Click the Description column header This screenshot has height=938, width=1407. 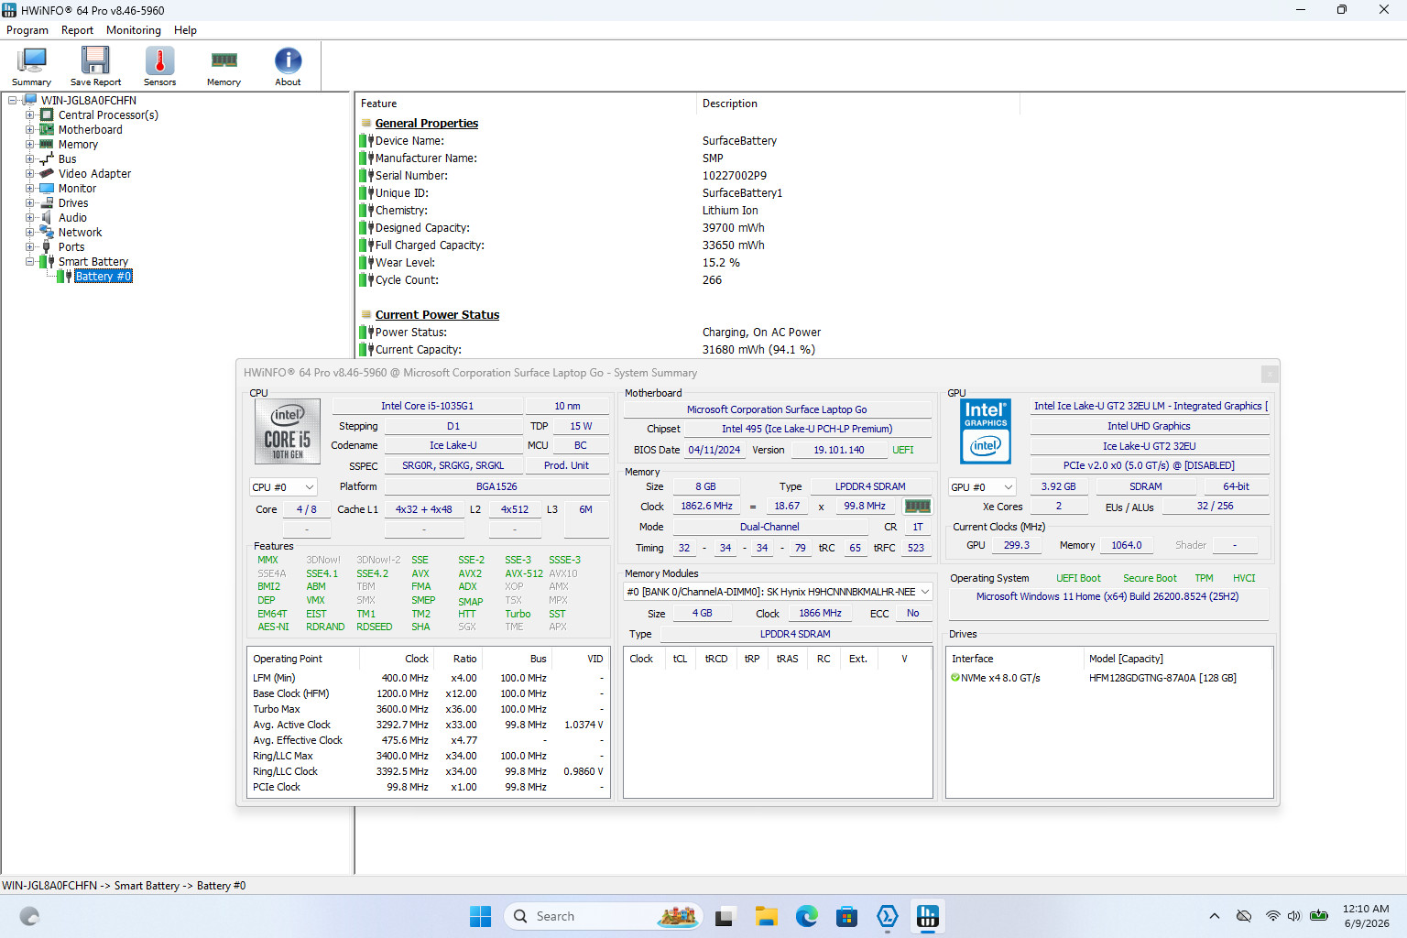point(858,104)
